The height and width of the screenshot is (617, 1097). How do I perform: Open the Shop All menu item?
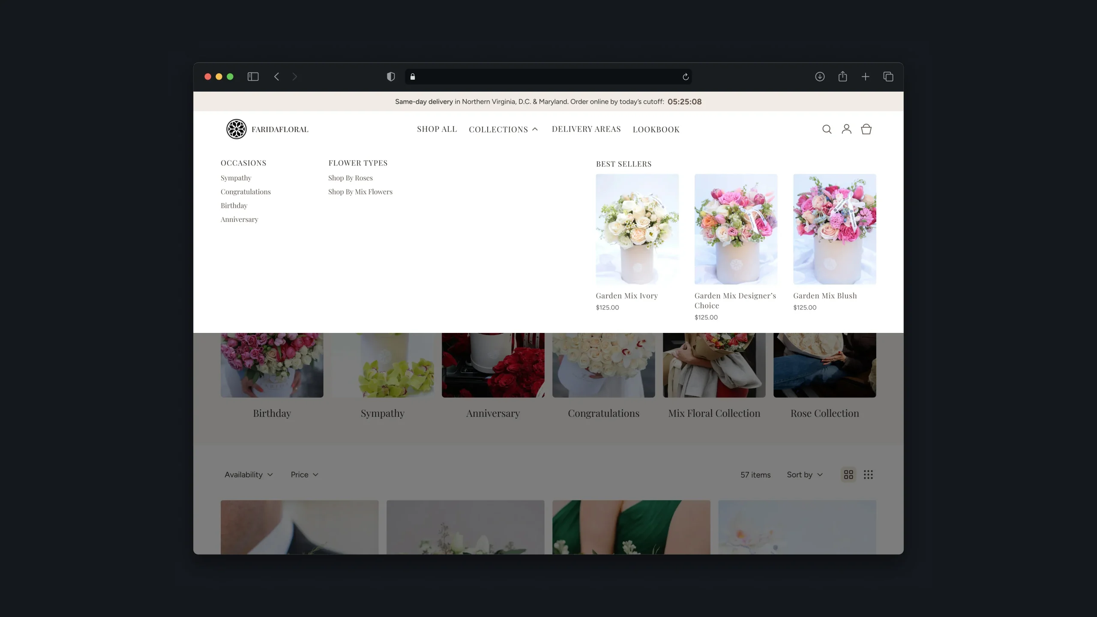[x=437, y=129]
